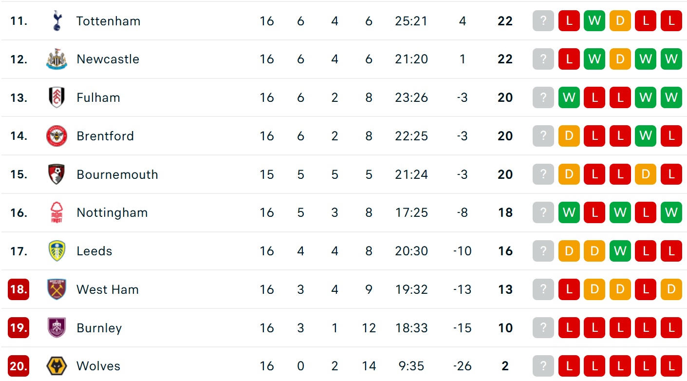Image resolution: width=687 pixels, height=381 pixels.
Task: Open the Newcastle team name link
Action: click(108, 59)
